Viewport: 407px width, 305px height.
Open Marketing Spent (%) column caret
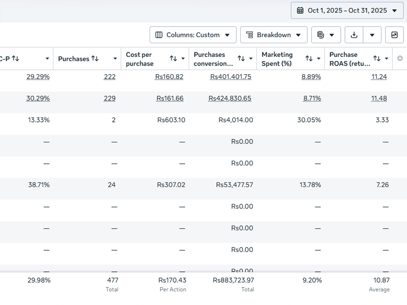tap(318, 58)
